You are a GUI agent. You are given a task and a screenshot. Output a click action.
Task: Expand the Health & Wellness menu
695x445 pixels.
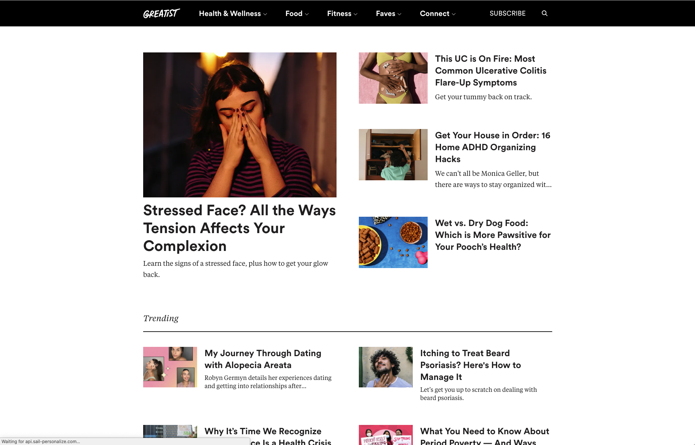tap(233, 13)
